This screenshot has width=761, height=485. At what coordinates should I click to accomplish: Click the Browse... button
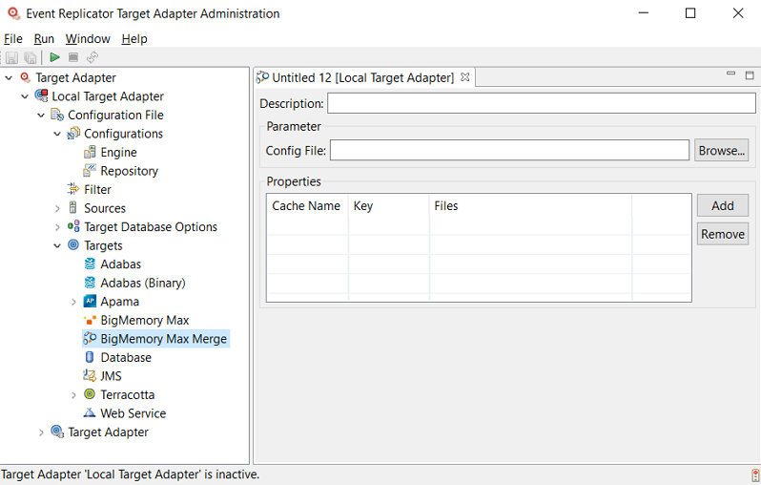click(x=722, y=151)
